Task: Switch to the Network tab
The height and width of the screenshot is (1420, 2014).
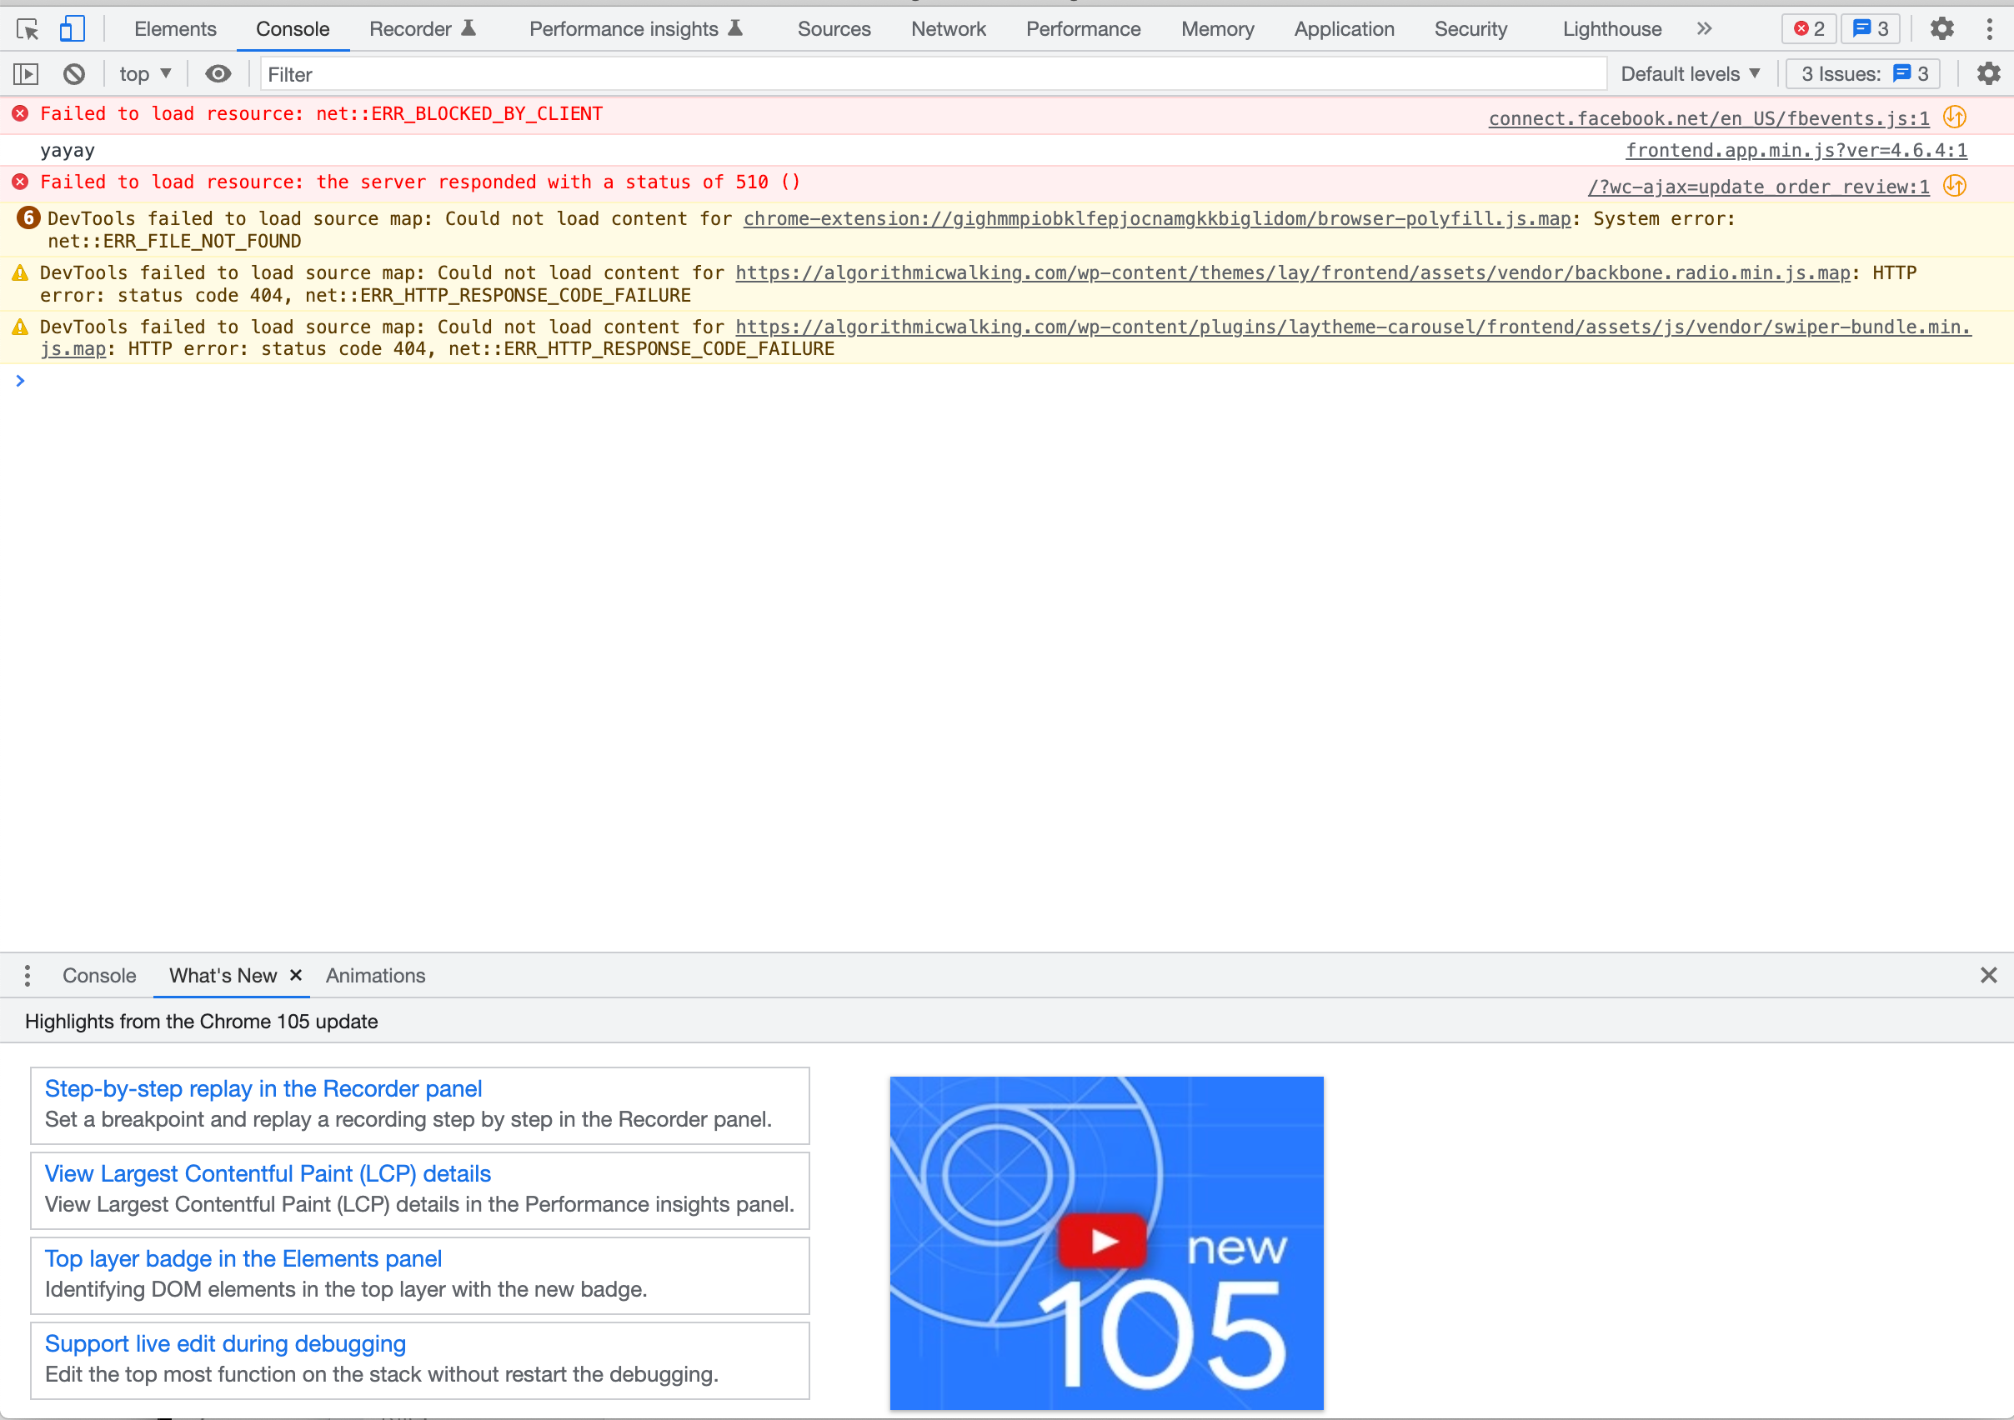Action: point(948,29)
